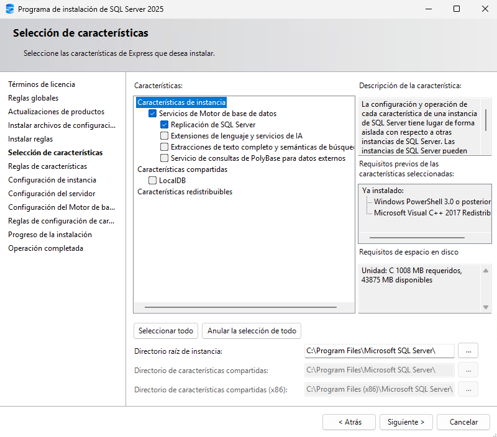Select Microsoft Visual C++ 2017 Redistrib prerequisite
497x437 pixels.
(x=432, y=213)
